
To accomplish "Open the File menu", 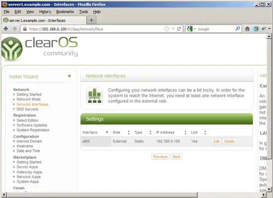I will (6, 11).
